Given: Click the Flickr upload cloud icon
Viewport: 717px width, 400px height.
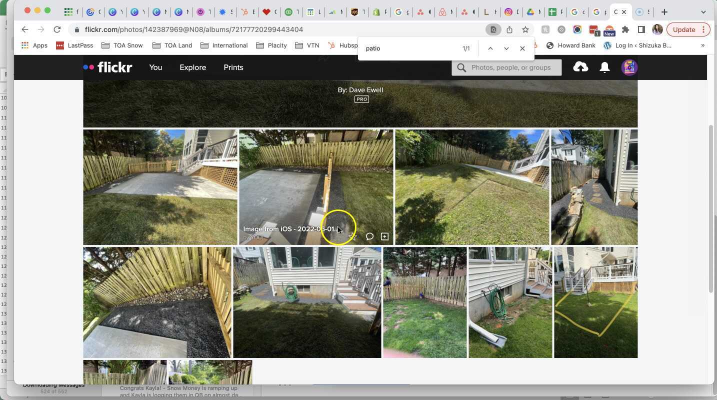Looking at the screenshot, I should pos(580,67).
